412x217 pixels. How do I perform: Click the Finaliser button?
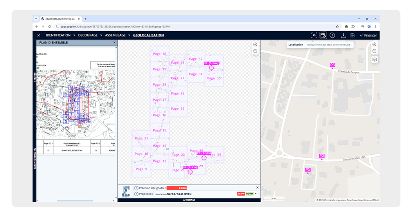pyautogui.click(x=368, y=35)
